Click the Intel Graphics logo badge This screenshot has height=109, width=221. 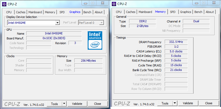(95, 40)
